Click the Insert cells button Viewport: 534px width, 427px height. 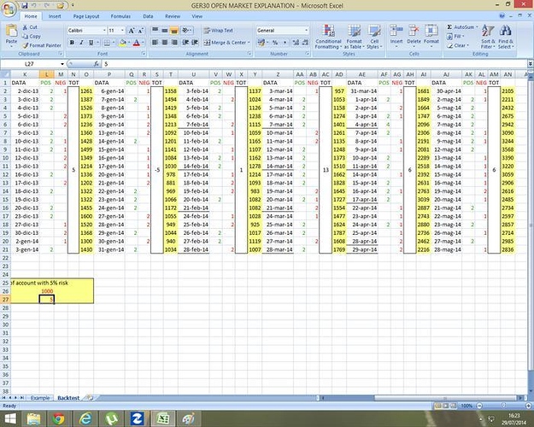tap(396, 36)
